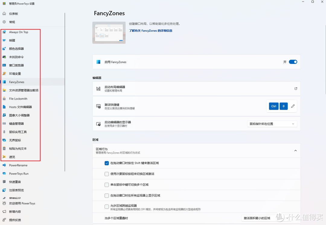The width and height of the screenshot is (326, 225).
Task: Select FancyZones in the sidebar list
Action: [x=33, y=82]
